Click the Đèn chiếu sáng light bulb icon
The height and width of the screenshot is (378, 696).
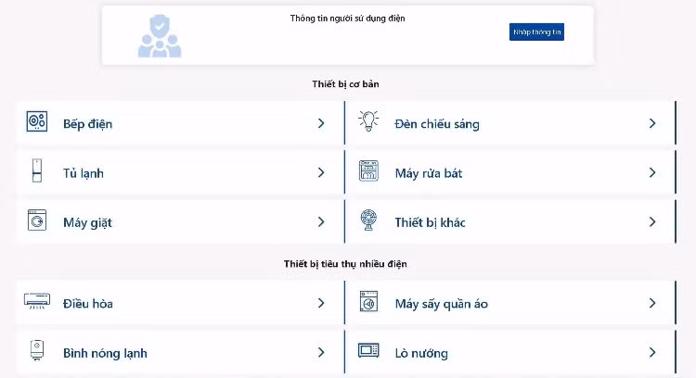click(368, 120)
